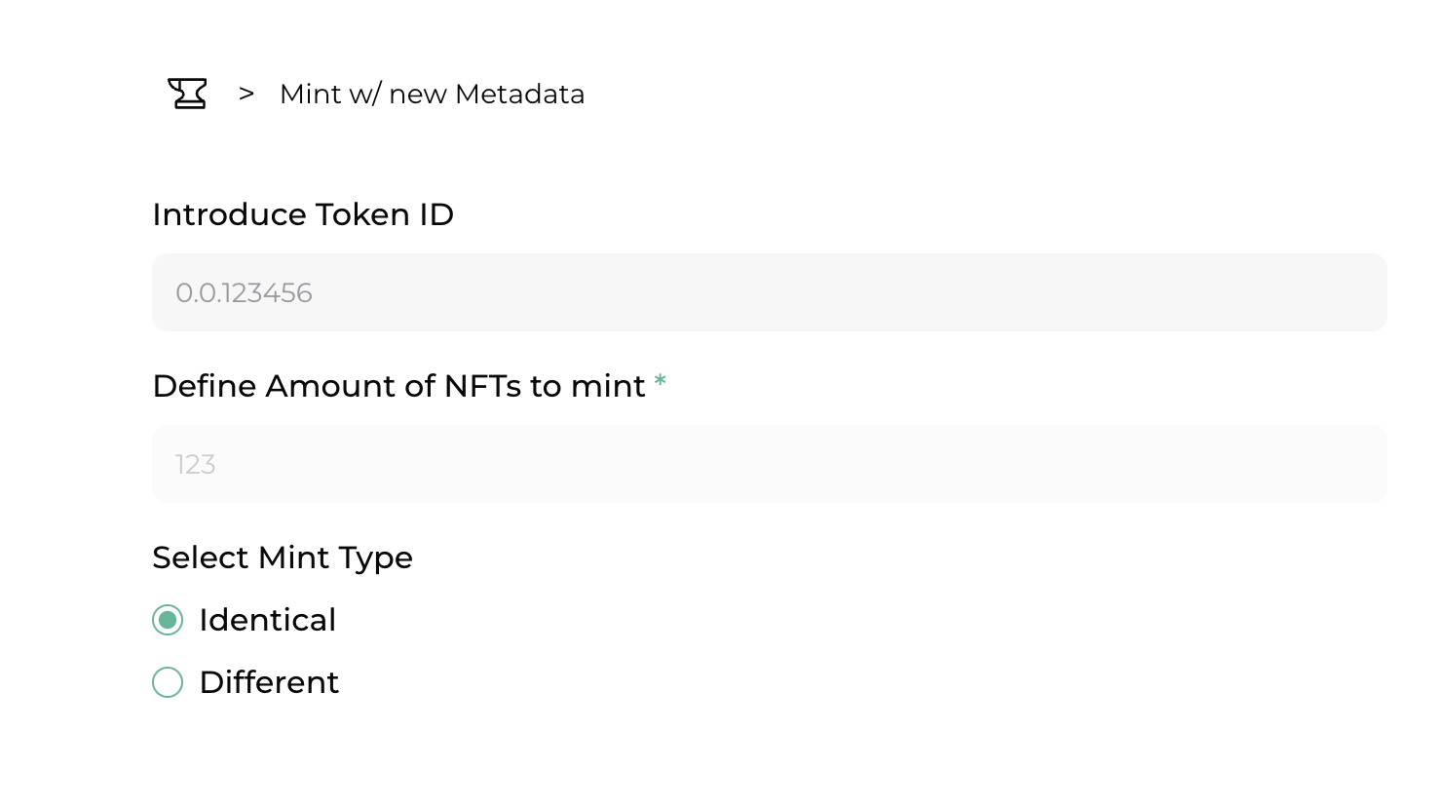Click the 123 placeholder text
Screen dimensions: 1438x807
tap(195, 464)
